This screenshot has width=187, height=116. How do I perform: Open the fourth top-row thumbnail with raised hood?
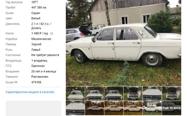coord(133,93)
